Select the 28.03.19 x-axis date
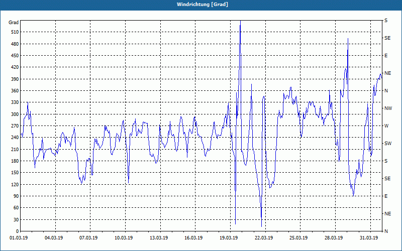Screen dimensions: 402x251 (334, 238)
